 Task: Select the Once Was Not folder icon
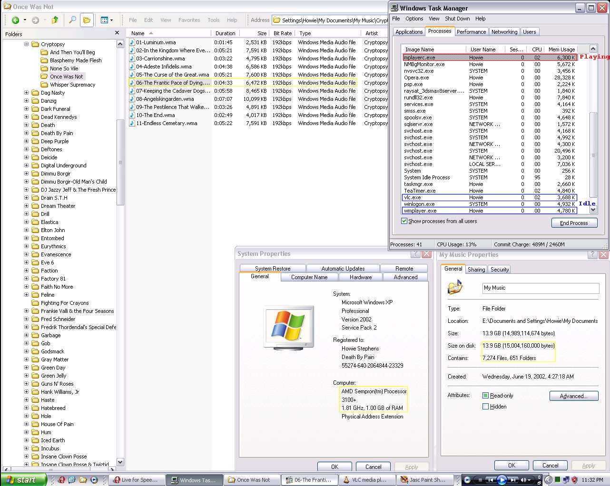tap(44, 76)
